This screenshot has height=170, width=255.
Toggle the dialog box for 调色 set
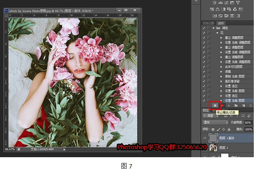[209, 28]
